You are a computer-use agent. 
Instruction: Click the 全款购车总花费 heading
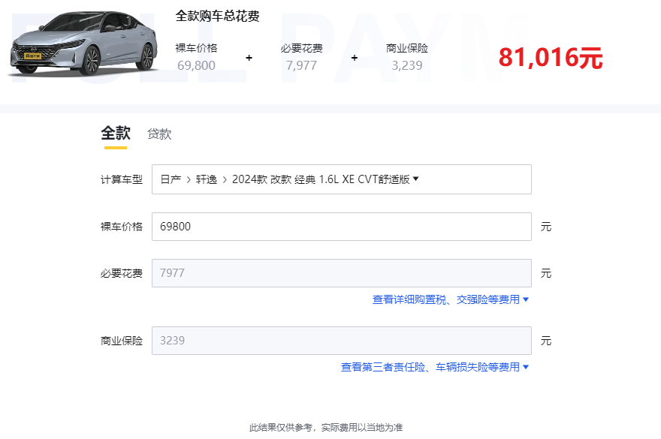(217, 16)
